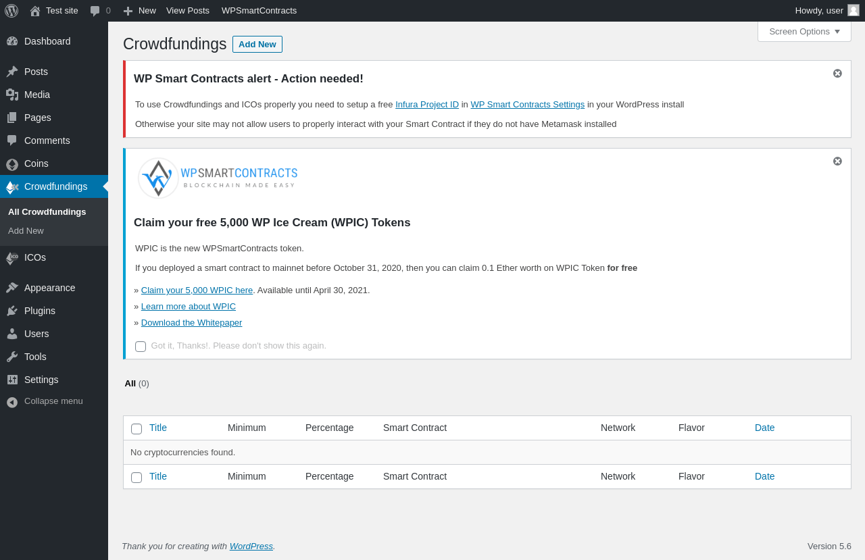Click the Version 5.6 footer text

(829, 546)
